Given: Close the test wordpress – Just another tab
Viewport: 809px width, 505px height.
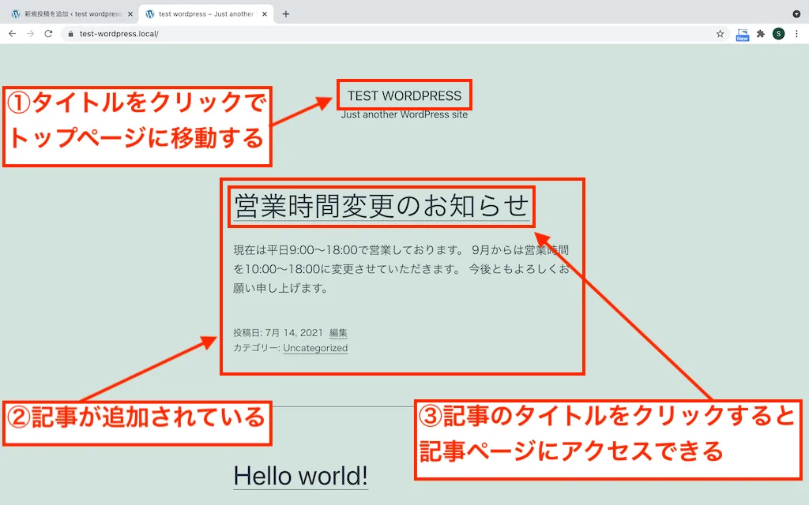Looking at the screenshot, I should point(265,14).
